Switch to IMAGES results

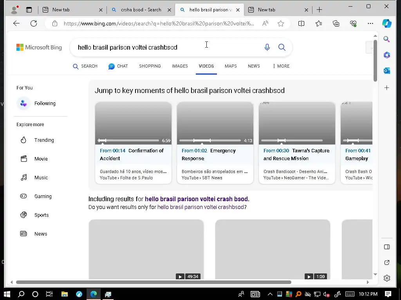click(180, 66)
